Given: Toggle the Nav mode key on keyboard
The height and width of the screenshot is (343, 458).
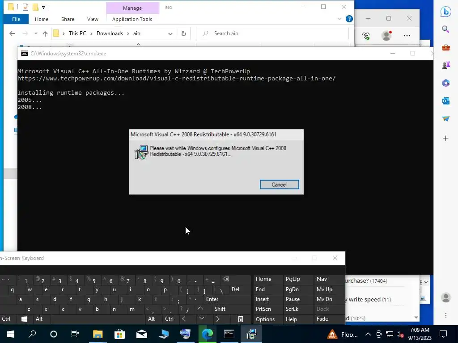Looking at the screenshot, I should point(322,279).
